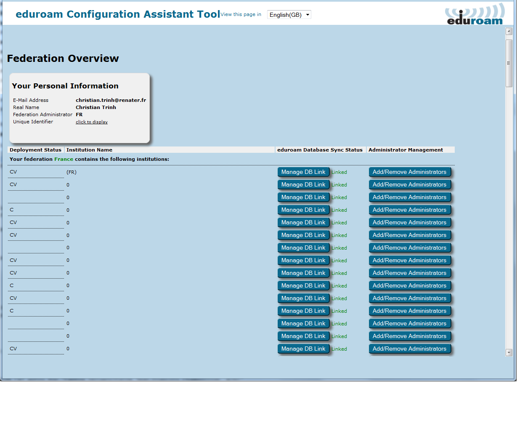Click eduroam Configuration Assistant Tool title
This screenshot has width=517, height=434.
tap(118, 14)
